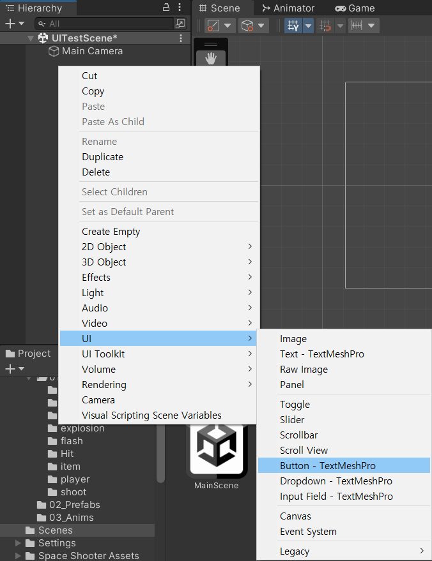Open dropdown next to the cube view icon

point(261,26)
